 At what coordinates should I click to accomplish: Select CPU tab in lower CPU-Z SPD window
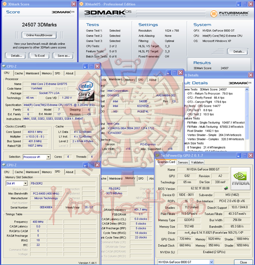[x=7, y=172]
